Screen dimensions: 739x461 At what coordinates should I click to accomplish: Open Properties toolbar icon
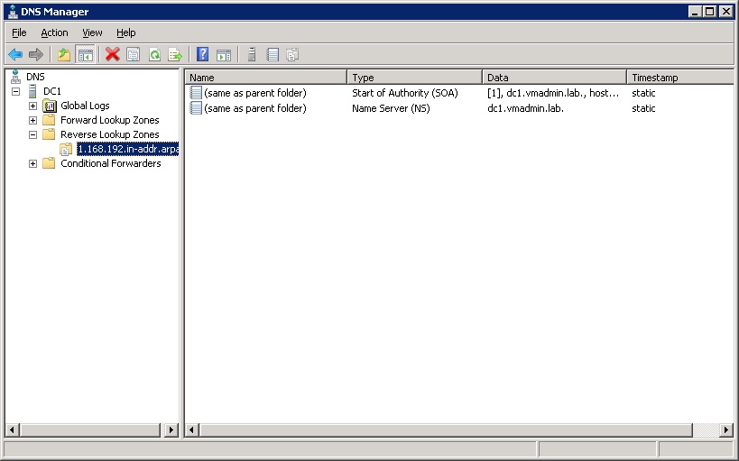pyautogui.click(x=134, y=55)
